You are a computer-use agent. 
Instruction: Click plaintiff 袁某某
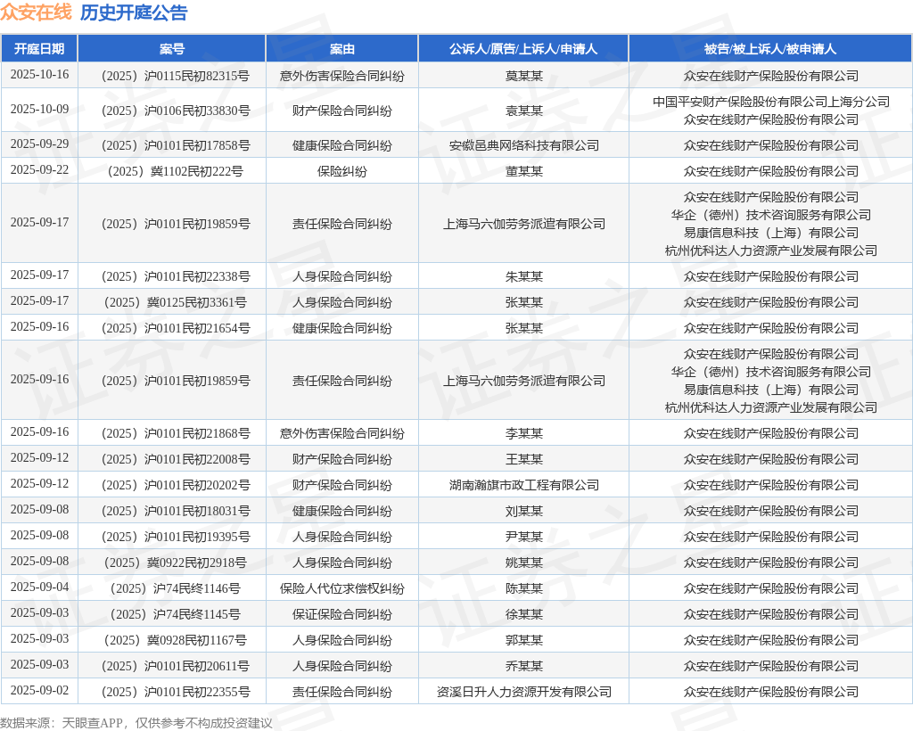coord(524,111)
